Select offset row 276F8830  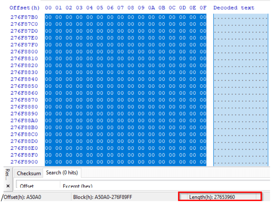[24, 72]
